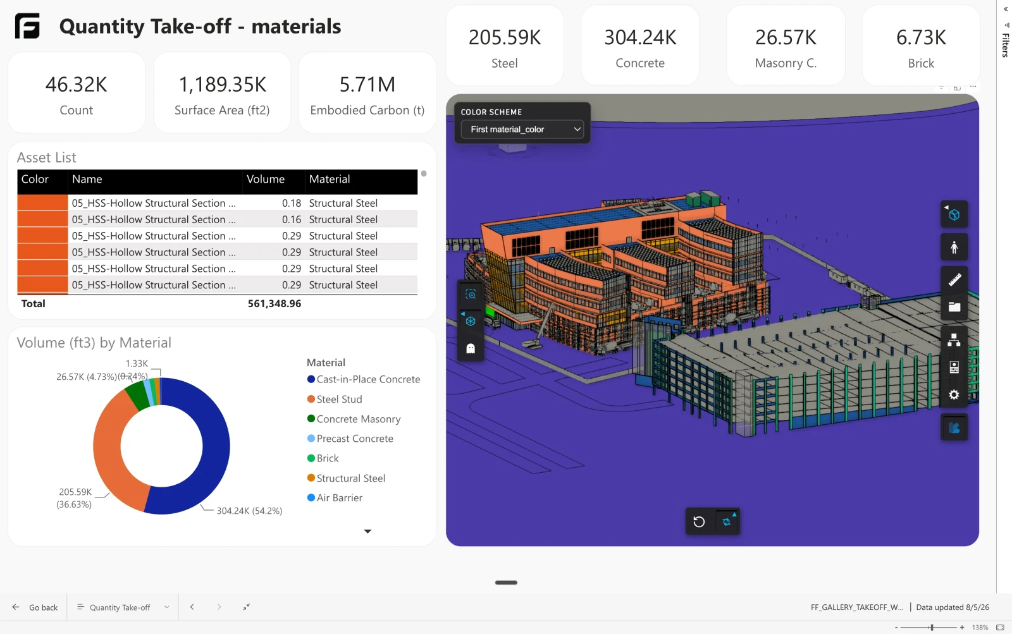
Task: Open the Filters pane label
Action: [x=1005, y=46]
